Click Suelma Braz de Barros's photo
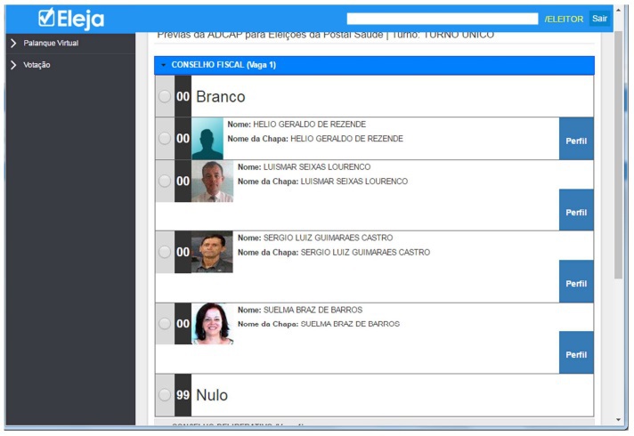The image size is (634, 436). pos(212,323)
